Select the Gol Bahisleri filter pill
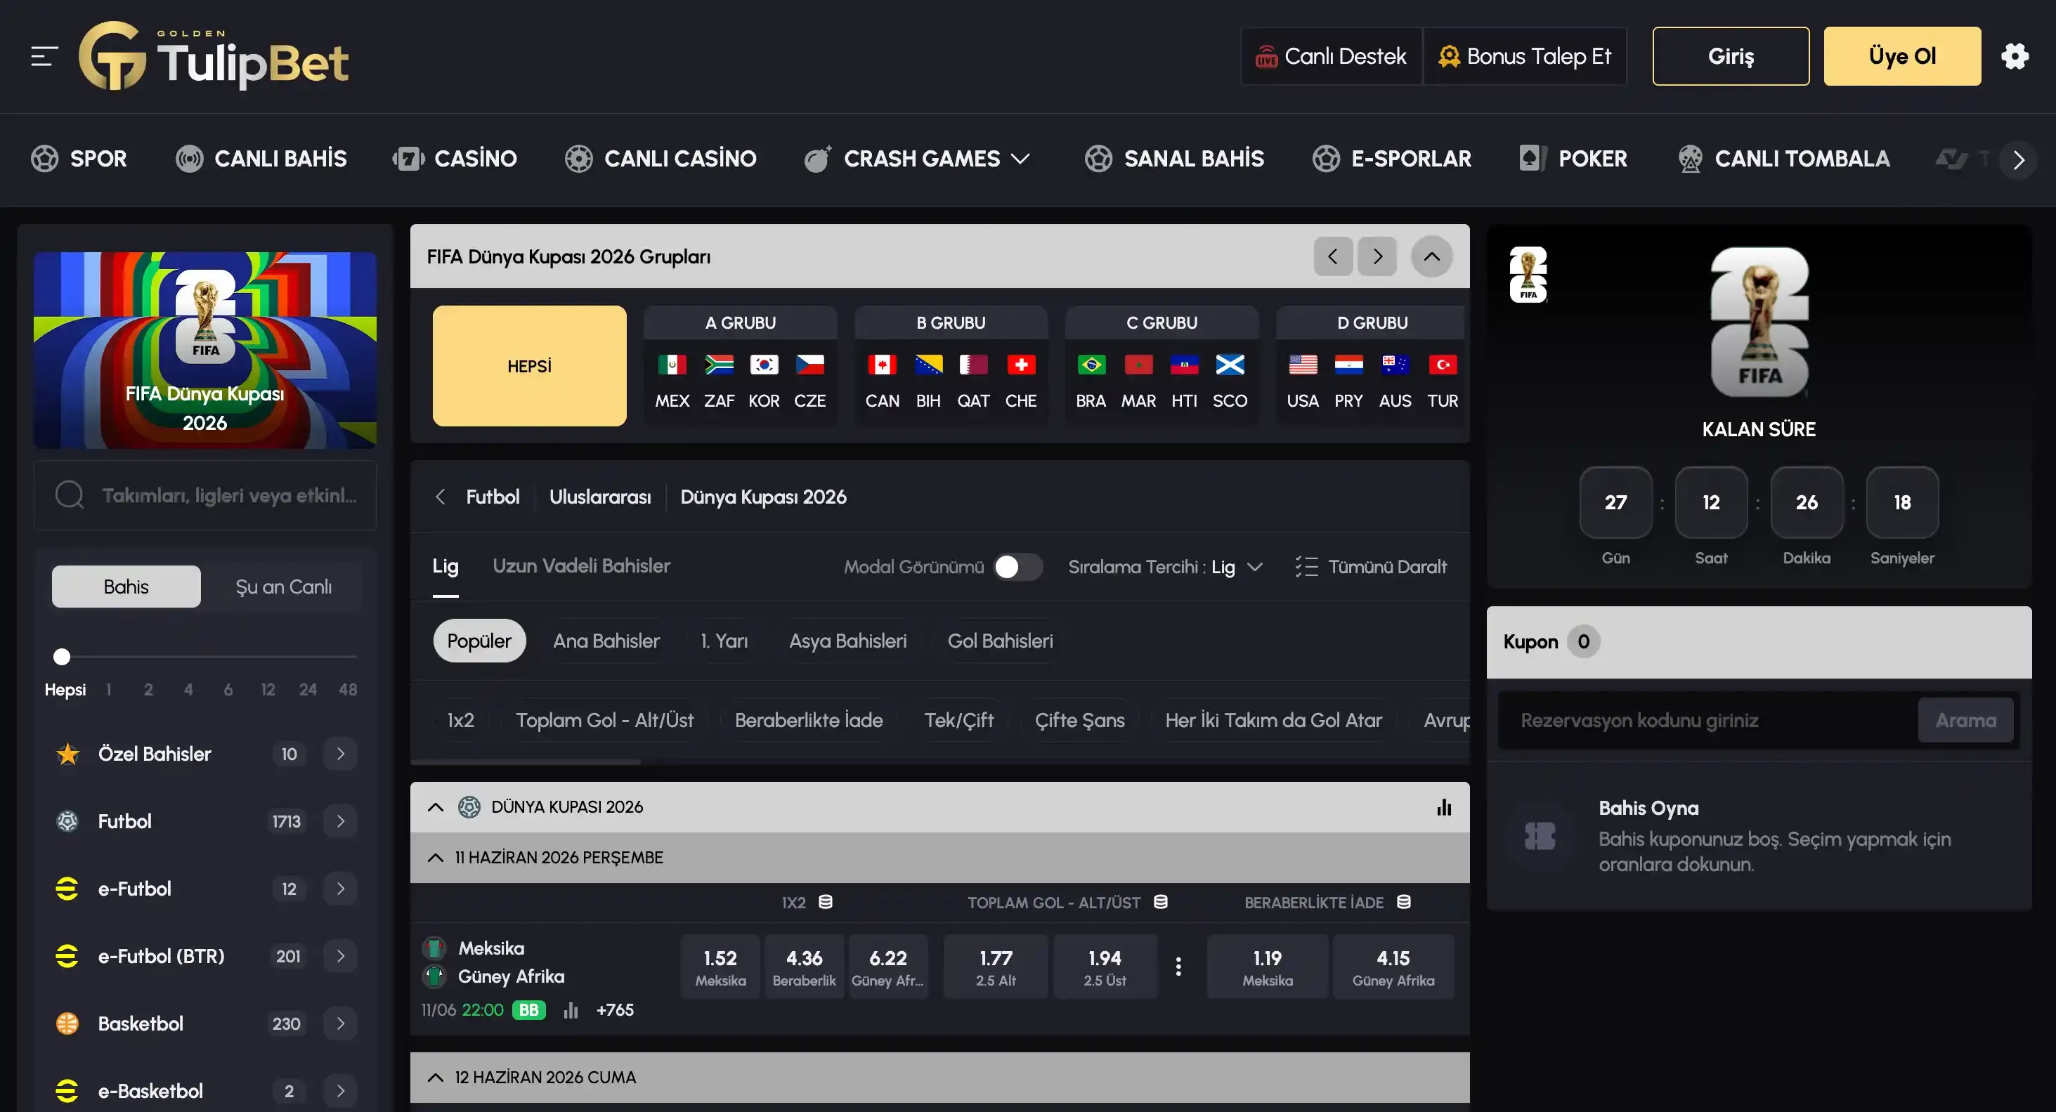This screenshot has height=1112, width=2056. pyautogui.click(x=1000, y=641)
